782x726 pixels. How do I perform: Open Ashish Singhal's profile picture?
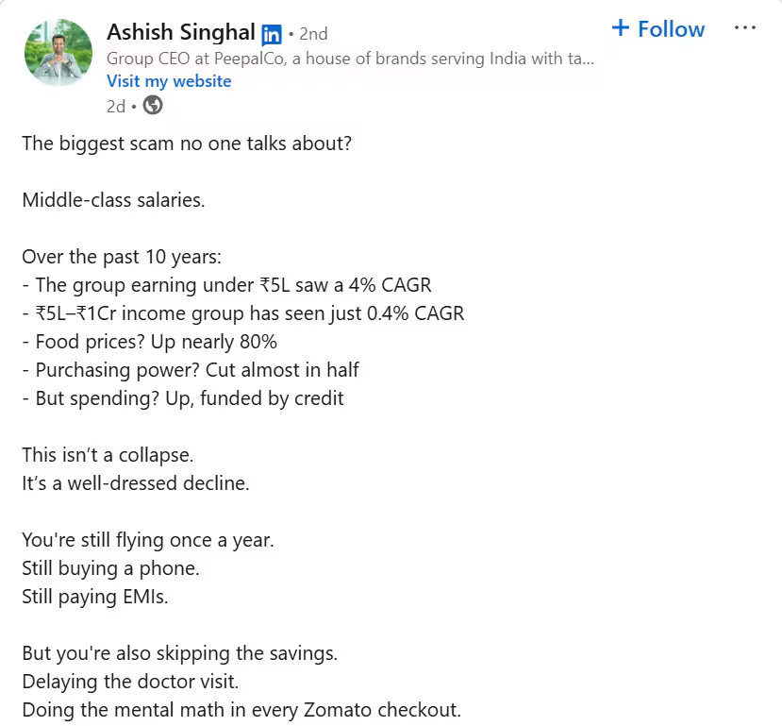pos(58,52)
